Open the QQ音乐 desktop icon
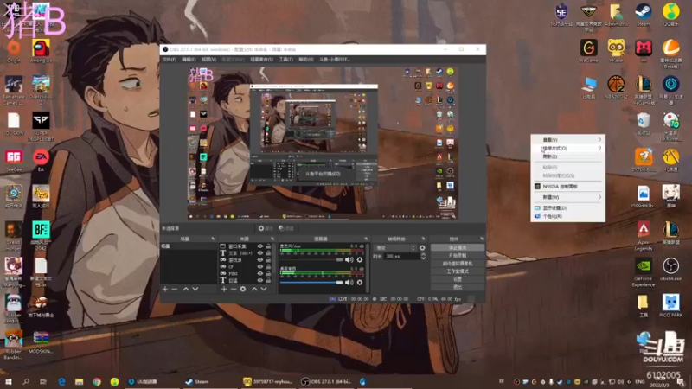This screenshot has height=389, width=692. pyautogui.click(x=671, y=15)
